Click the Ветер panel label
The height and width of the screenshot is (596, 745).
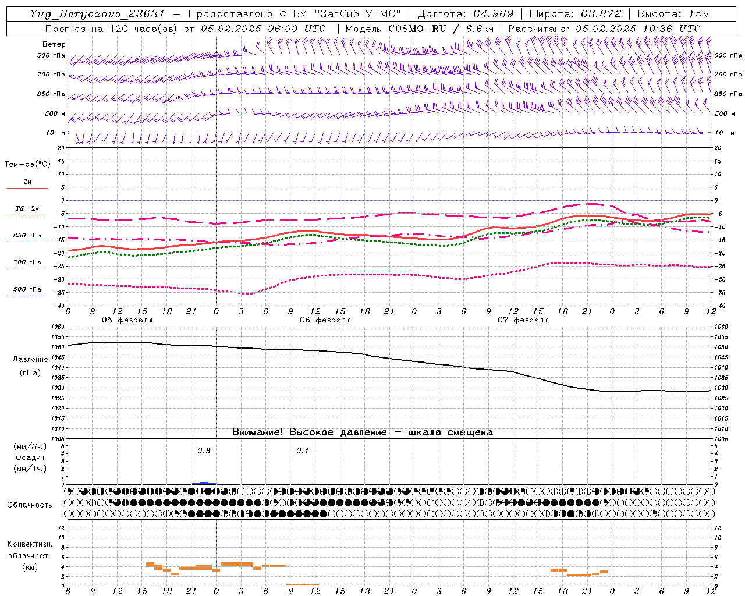(54, 44)
